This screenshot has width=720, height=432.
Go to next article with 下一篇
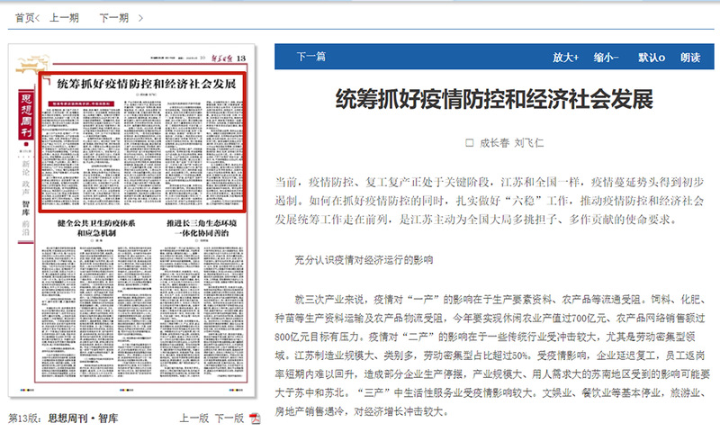pyautogui.click(x=314, y=58)
